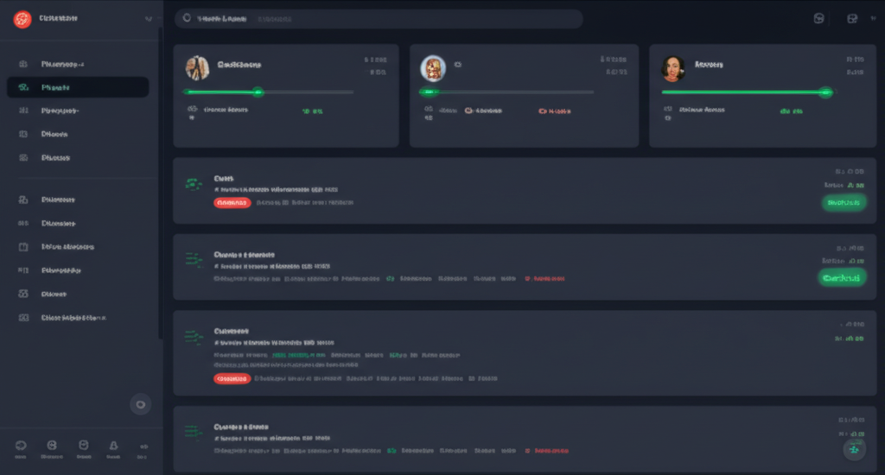Screen dimensions: 885x475
Task: Click the red tag pill in first list row
Action: pyautogui.click(x=232, y=203)
